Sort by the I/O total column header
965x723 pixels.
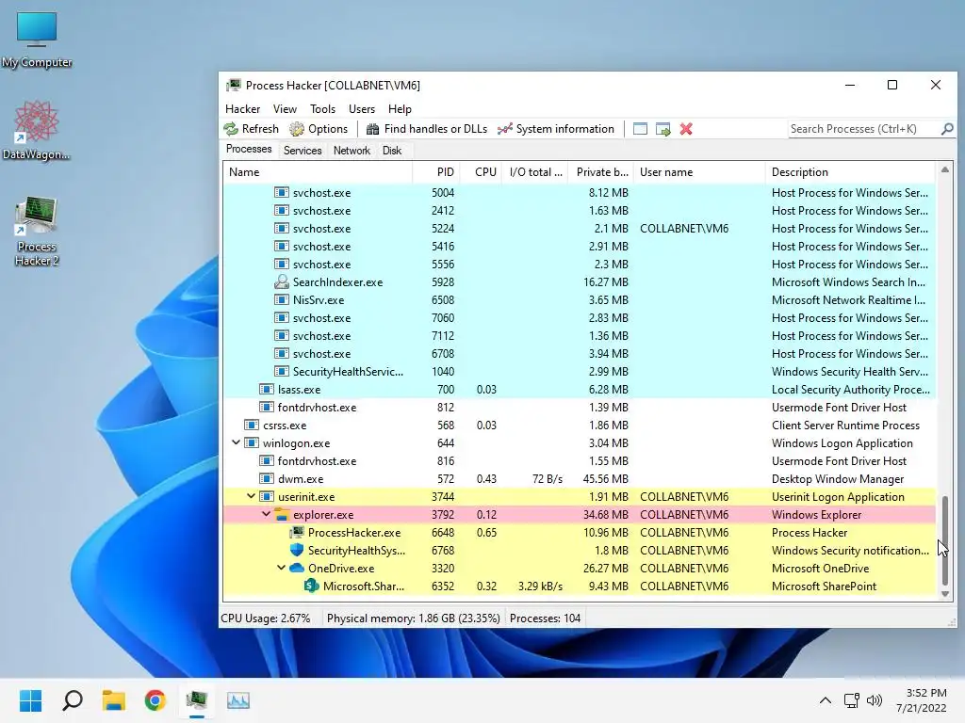point(535,172)
